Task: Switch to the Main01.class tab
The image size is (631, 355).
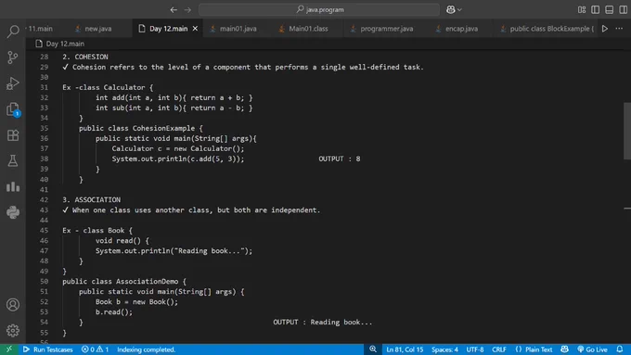Action: (x=308, y=29)
